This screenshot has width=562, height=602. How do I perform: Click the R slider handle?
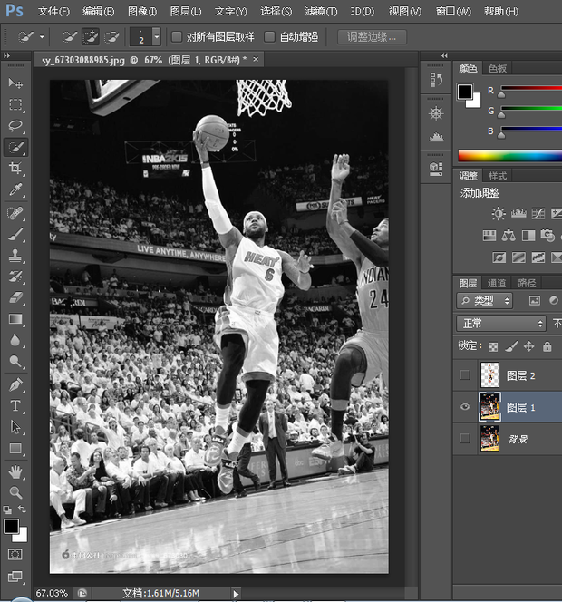501,94
